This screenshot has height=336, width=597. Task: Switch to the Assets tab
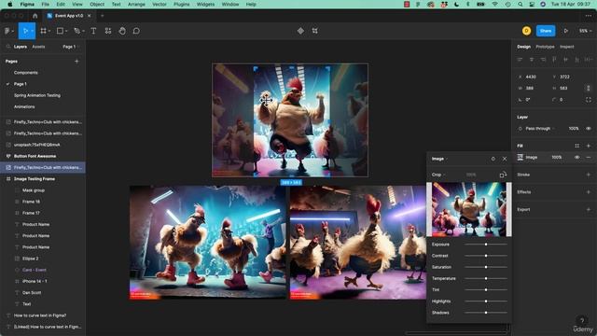click(x=38, y=47)
